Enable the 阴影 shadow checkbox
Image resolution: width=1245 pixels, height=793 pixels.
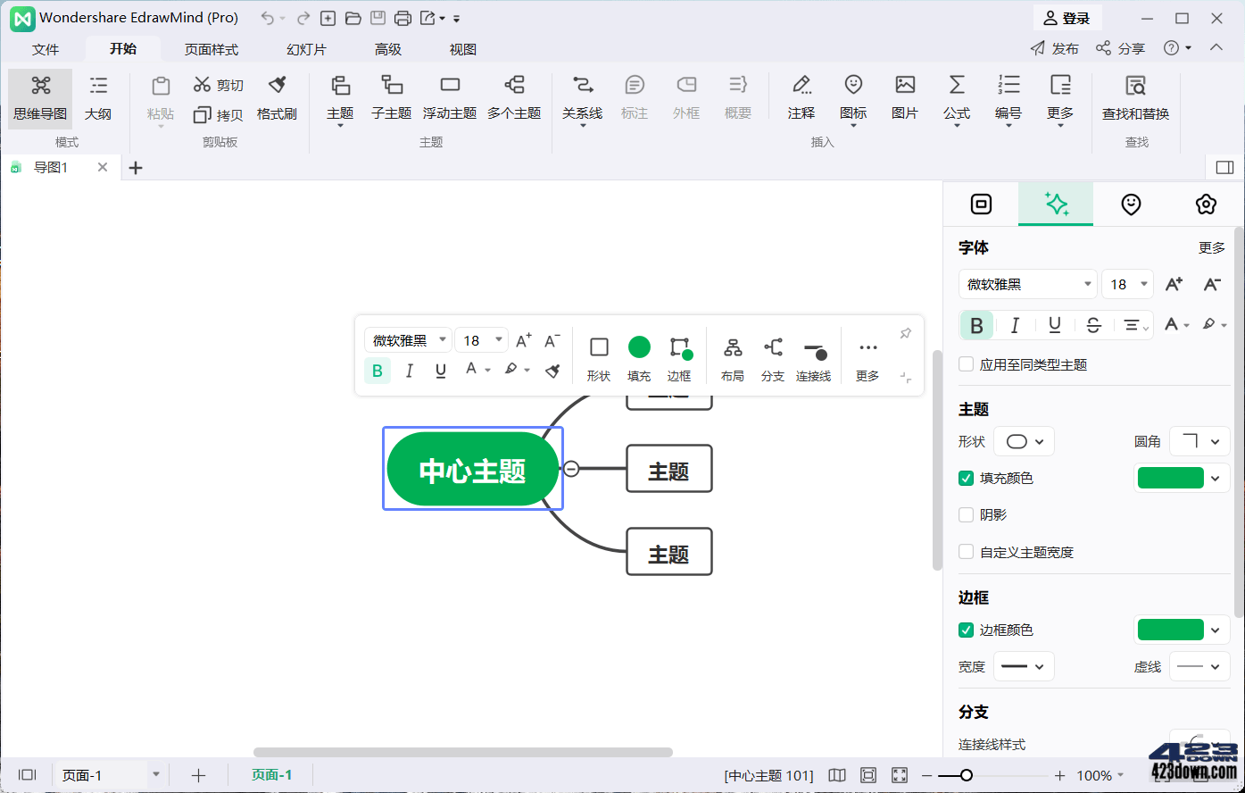pyautogui.click(x=966, y=514)
